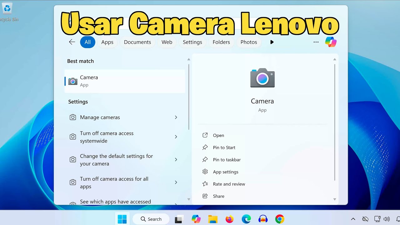Click the results list scroll-up arrow

189,59
